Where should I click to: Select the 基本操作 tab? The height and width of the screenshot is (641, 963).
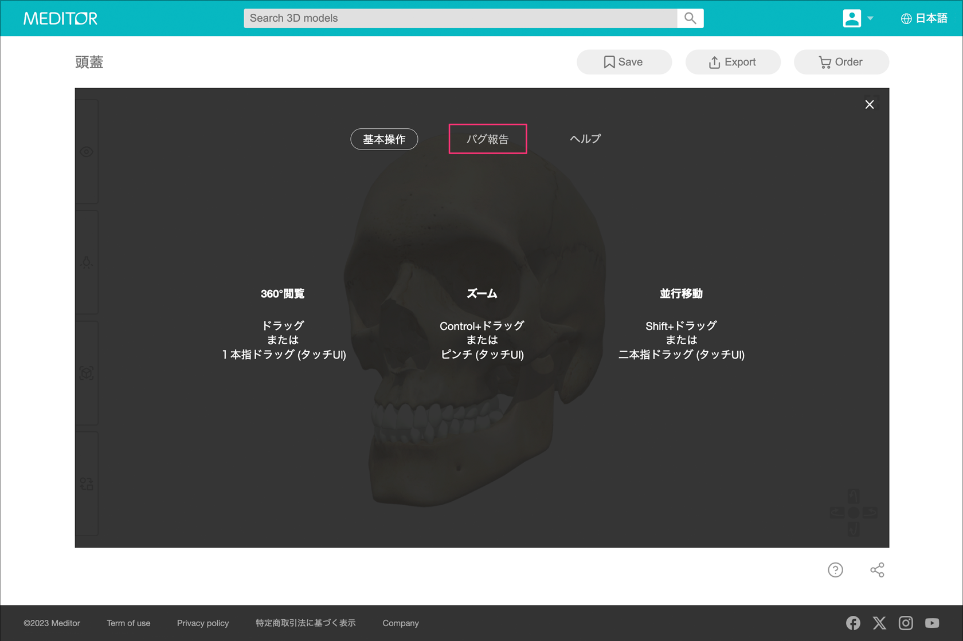384,139
